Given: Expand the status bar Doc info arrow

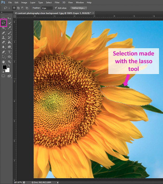Looking at the screenshot, I should 58,182.
